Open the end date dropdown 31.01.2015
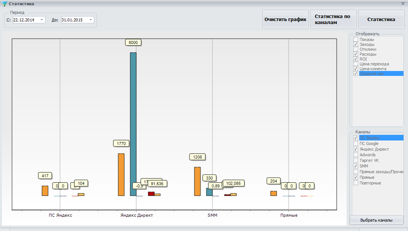 click(90, 20)
